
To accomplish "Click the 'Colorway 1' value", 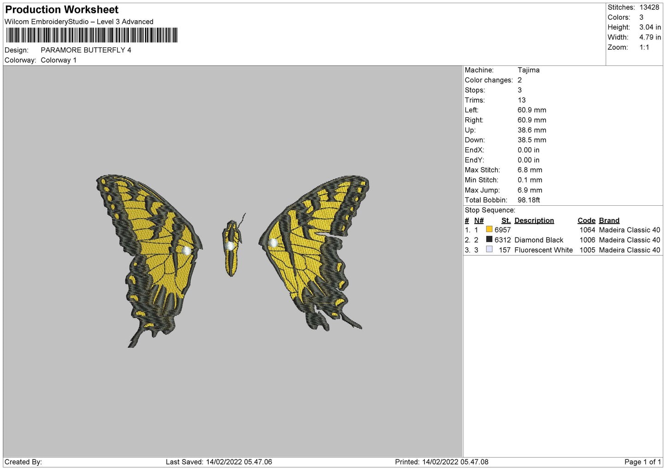I will coord(59,60).
